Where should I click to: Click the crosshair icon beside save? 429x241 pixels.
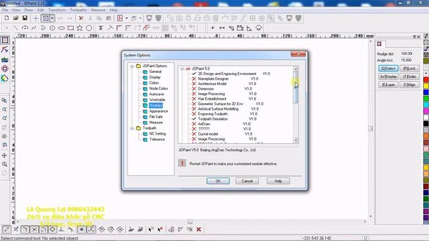(x=36, y=18)
